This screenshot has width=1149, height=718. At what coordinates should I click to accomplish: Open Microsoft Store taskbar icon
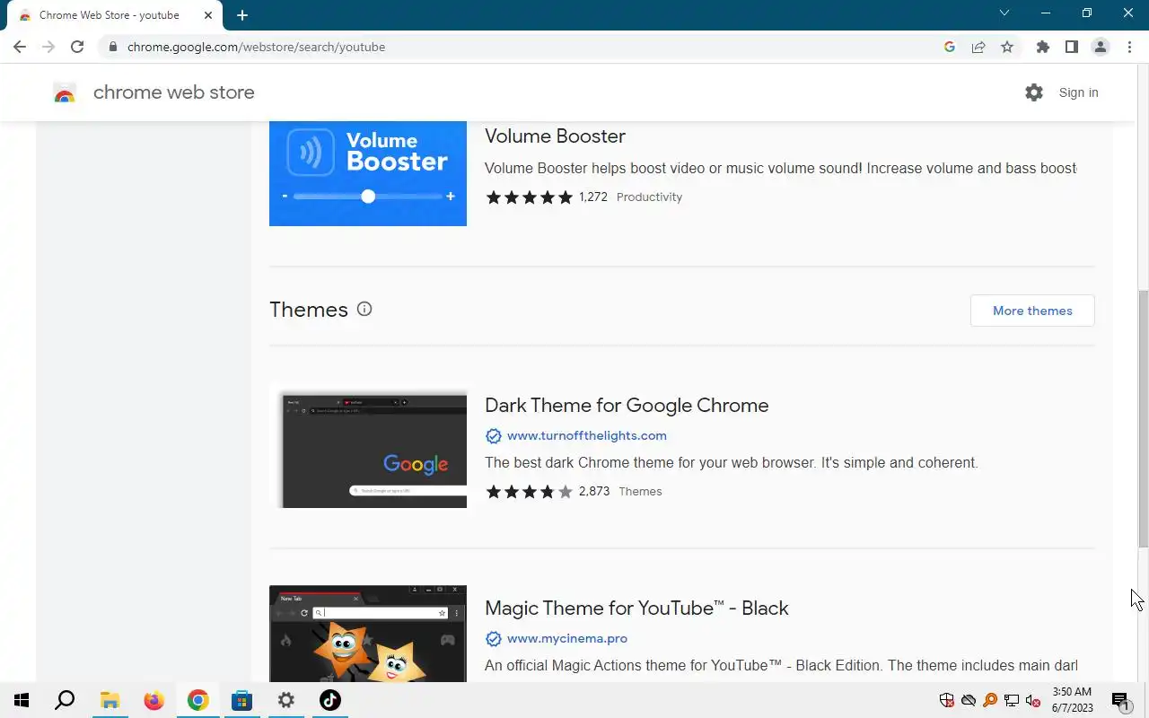241,700
